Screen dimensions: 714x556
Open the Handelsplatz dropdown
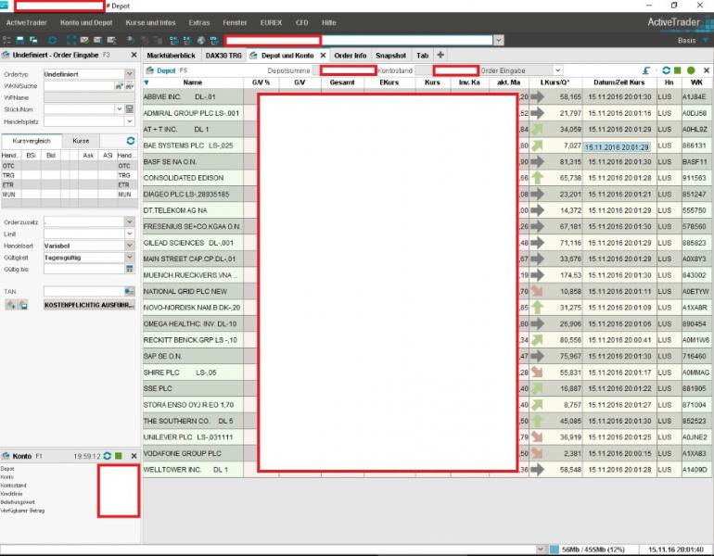[130, 121]
